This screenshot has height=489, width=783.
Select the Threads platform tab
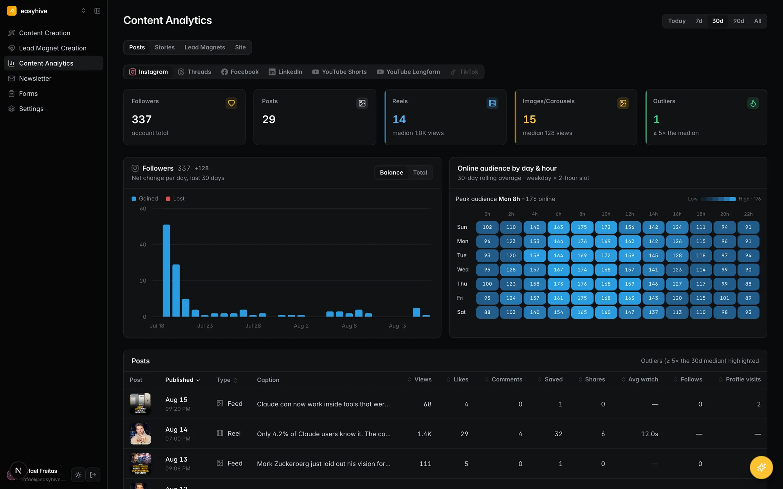(x=195, y=72)
